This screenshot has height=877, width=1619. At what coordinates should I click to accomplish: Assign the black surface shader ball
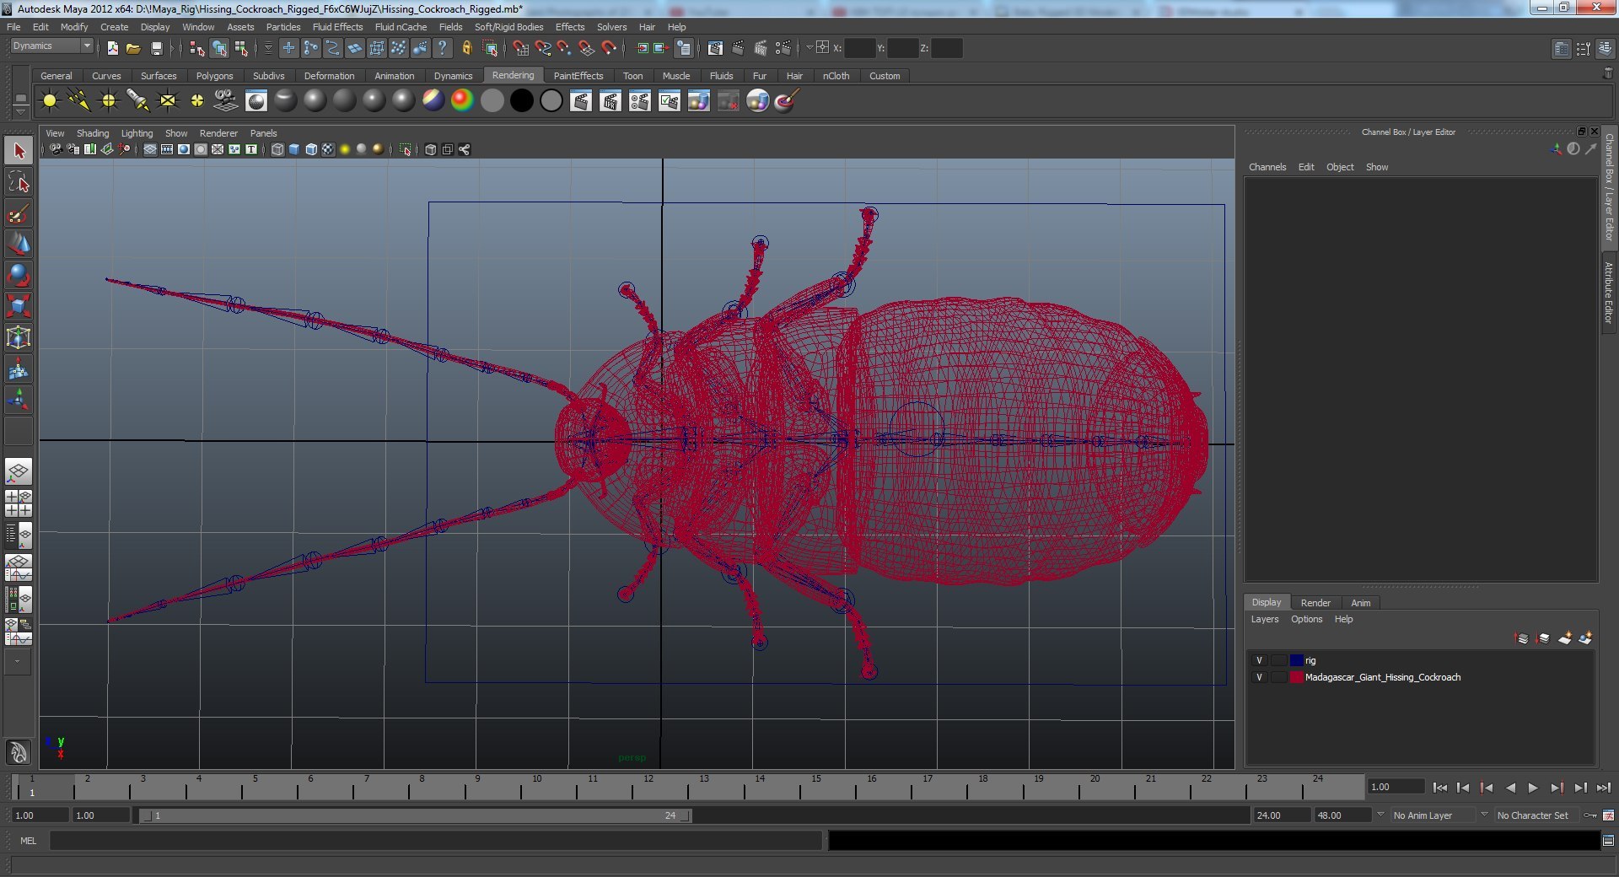(x=522, y=101)
